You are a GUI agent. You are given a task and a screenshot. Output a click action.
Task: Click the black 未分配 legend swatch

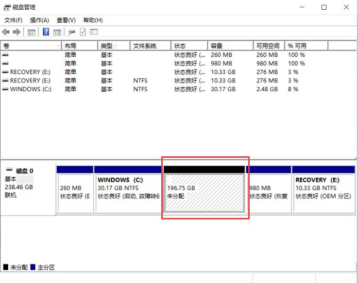coord(6,267)
